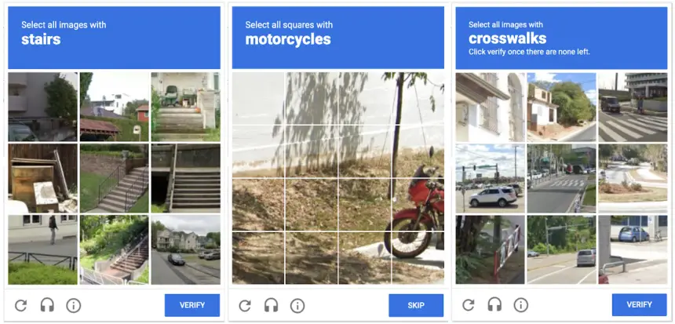Switch stairs challenge to audio headphones icon
Screen dimensions: 675x324
(x=47, y=305)
